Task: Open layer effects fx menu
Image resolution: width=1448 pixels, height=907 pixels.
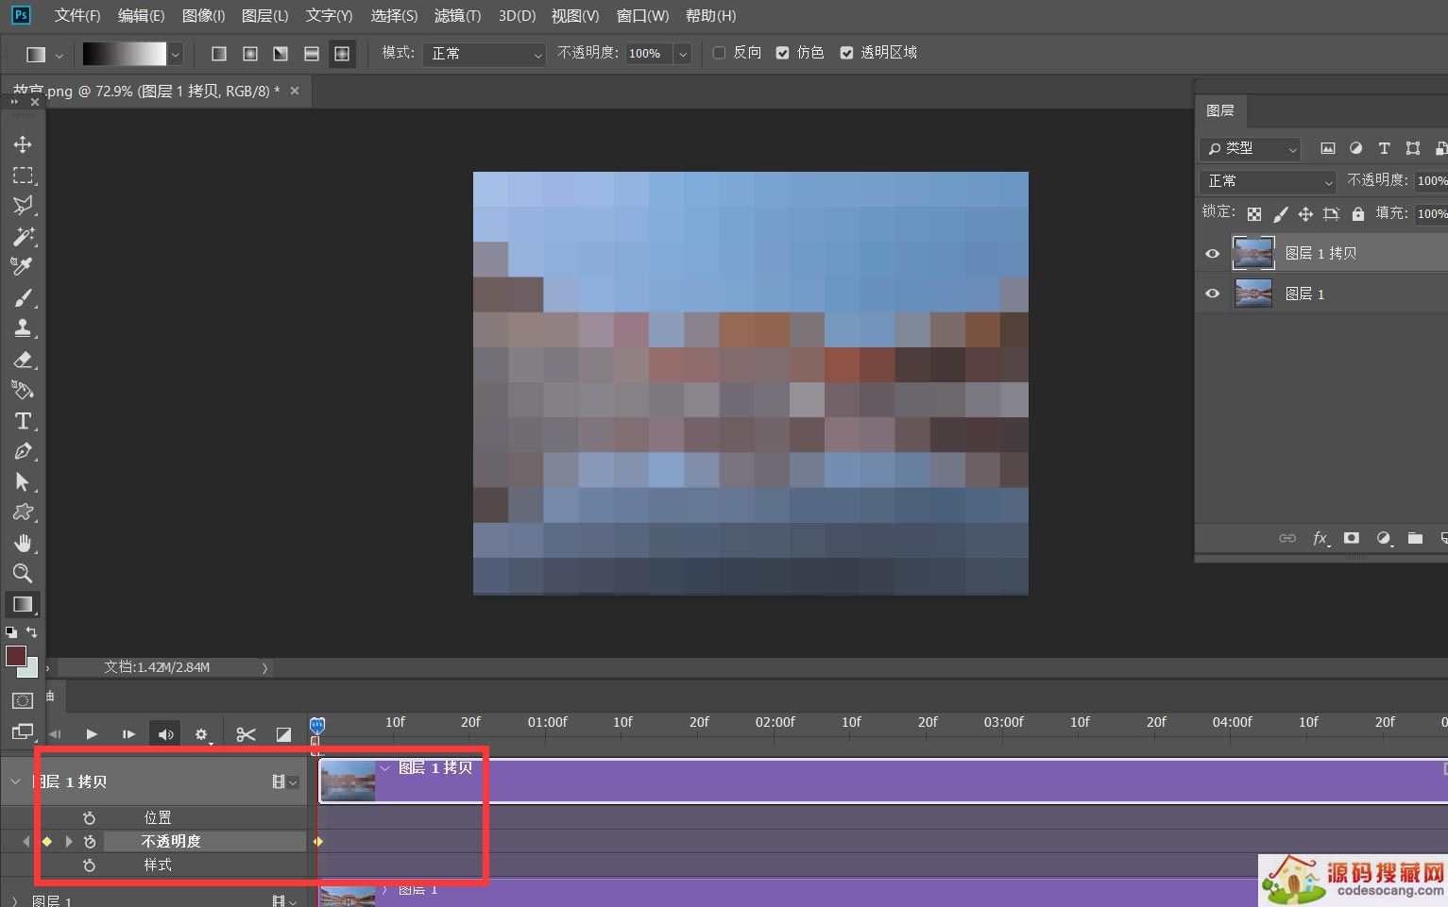Action: point(1320,538)
